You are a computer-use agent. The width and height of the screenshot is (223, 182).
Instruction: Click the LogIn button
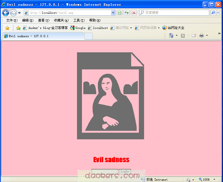click(125, 172)
